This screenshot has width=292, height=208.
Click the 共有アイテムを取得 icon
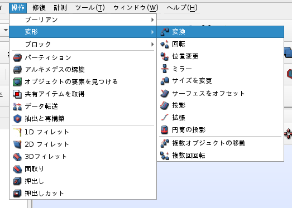point(17,94)
